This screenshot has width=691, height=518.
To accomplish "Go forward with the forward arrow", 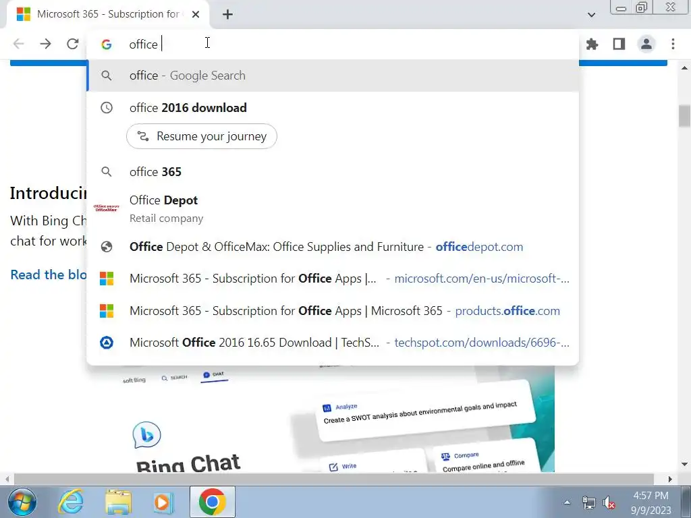I will [x=45, y=44].
